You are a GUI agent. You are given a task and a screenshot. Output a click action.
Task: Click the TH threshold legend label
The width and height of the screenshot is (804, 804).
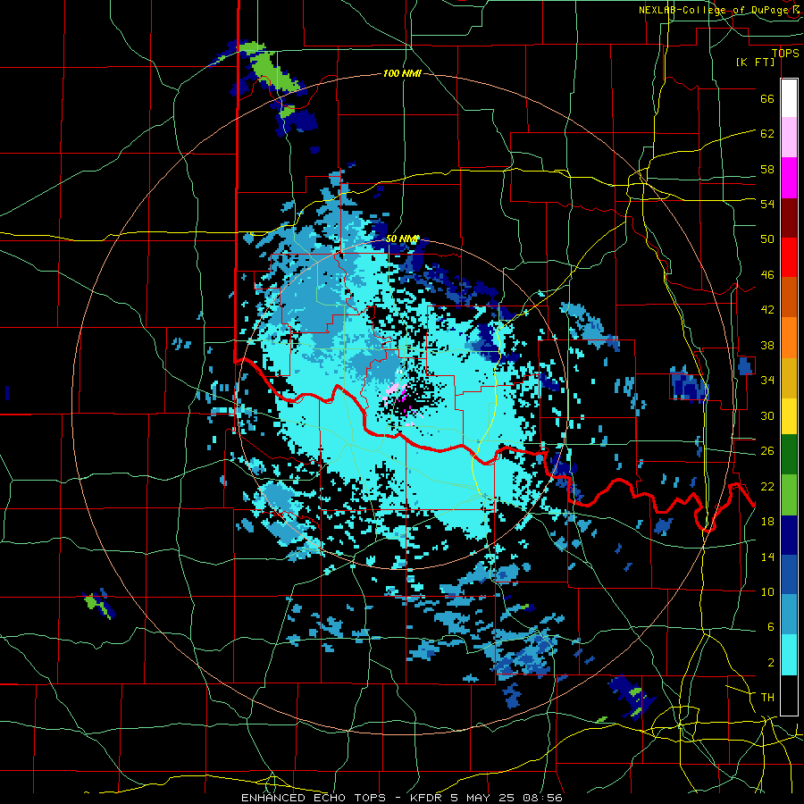[x=767, y=698]
